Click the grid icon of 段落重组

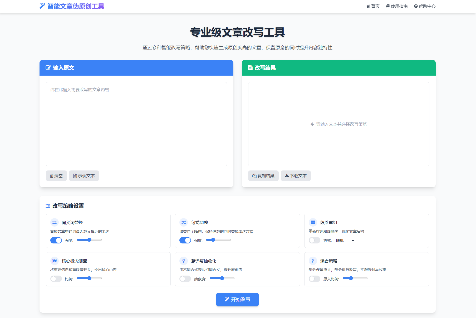tap(313, 222)
